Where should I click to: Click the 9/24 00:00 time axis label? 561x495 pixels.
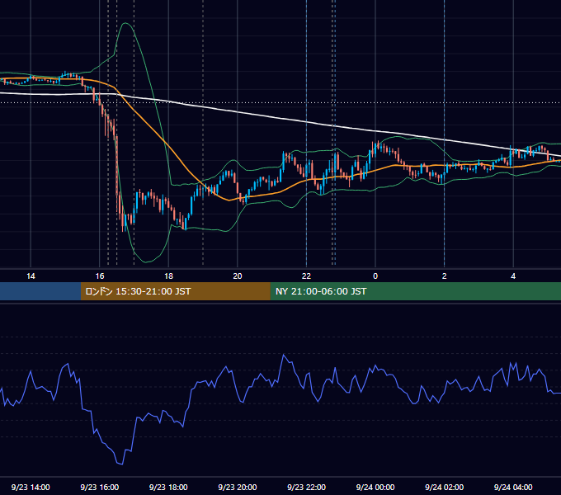point(375,487)
